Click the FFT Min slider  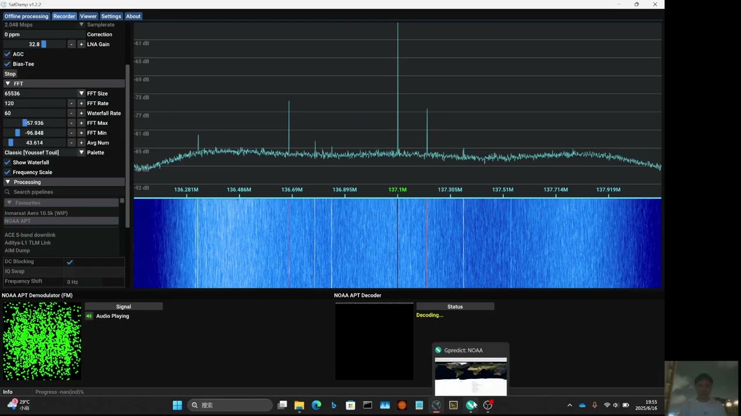35,133
